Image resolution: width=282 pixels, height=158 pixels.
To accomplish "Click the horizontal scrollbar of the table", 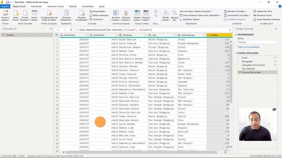I will tap(141, 152).
